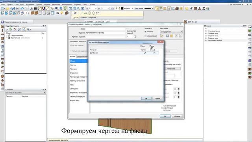Click the undo arrow icon in main toolbar

pyautogui.click(x=22, y=8)
